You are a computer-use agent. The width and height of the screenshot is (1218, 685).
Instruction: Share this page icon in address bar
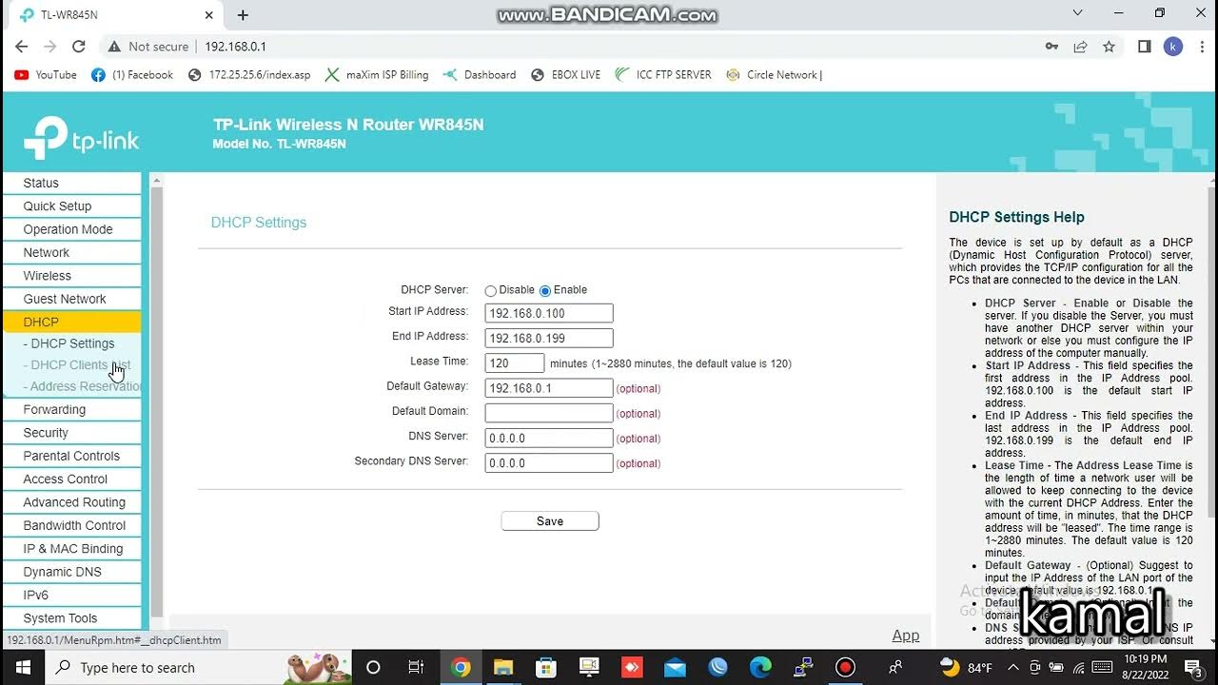pos(1080,46)
